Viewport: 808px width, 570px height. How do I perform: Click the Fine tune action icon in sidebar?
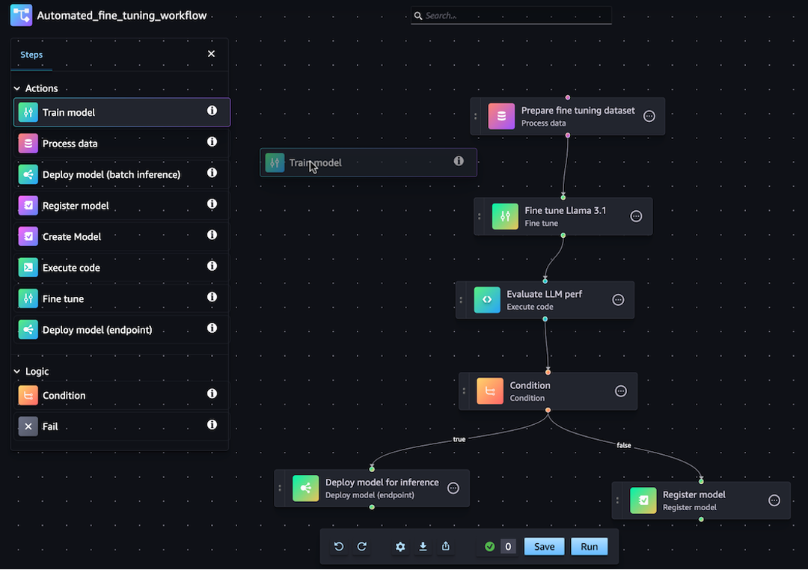tap(28, 298)
